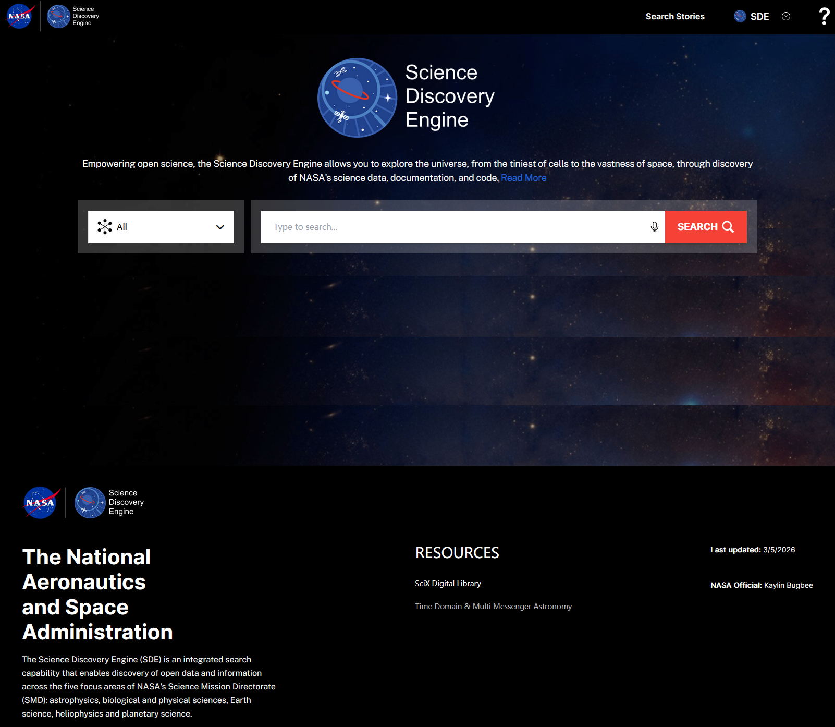Open Time Domain & Multi Messenger Astronomy link

tap(494, 607)
